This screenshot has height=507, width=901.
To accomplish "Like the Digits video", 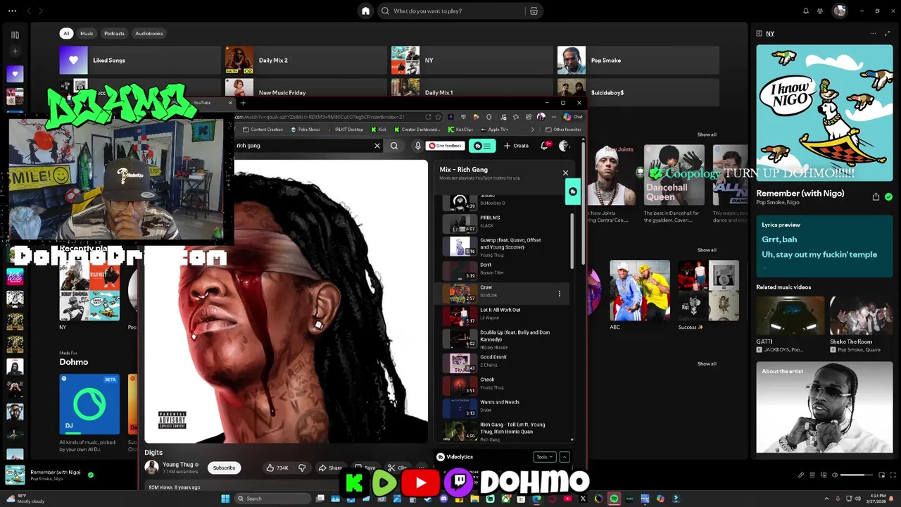I will point(277,468).
